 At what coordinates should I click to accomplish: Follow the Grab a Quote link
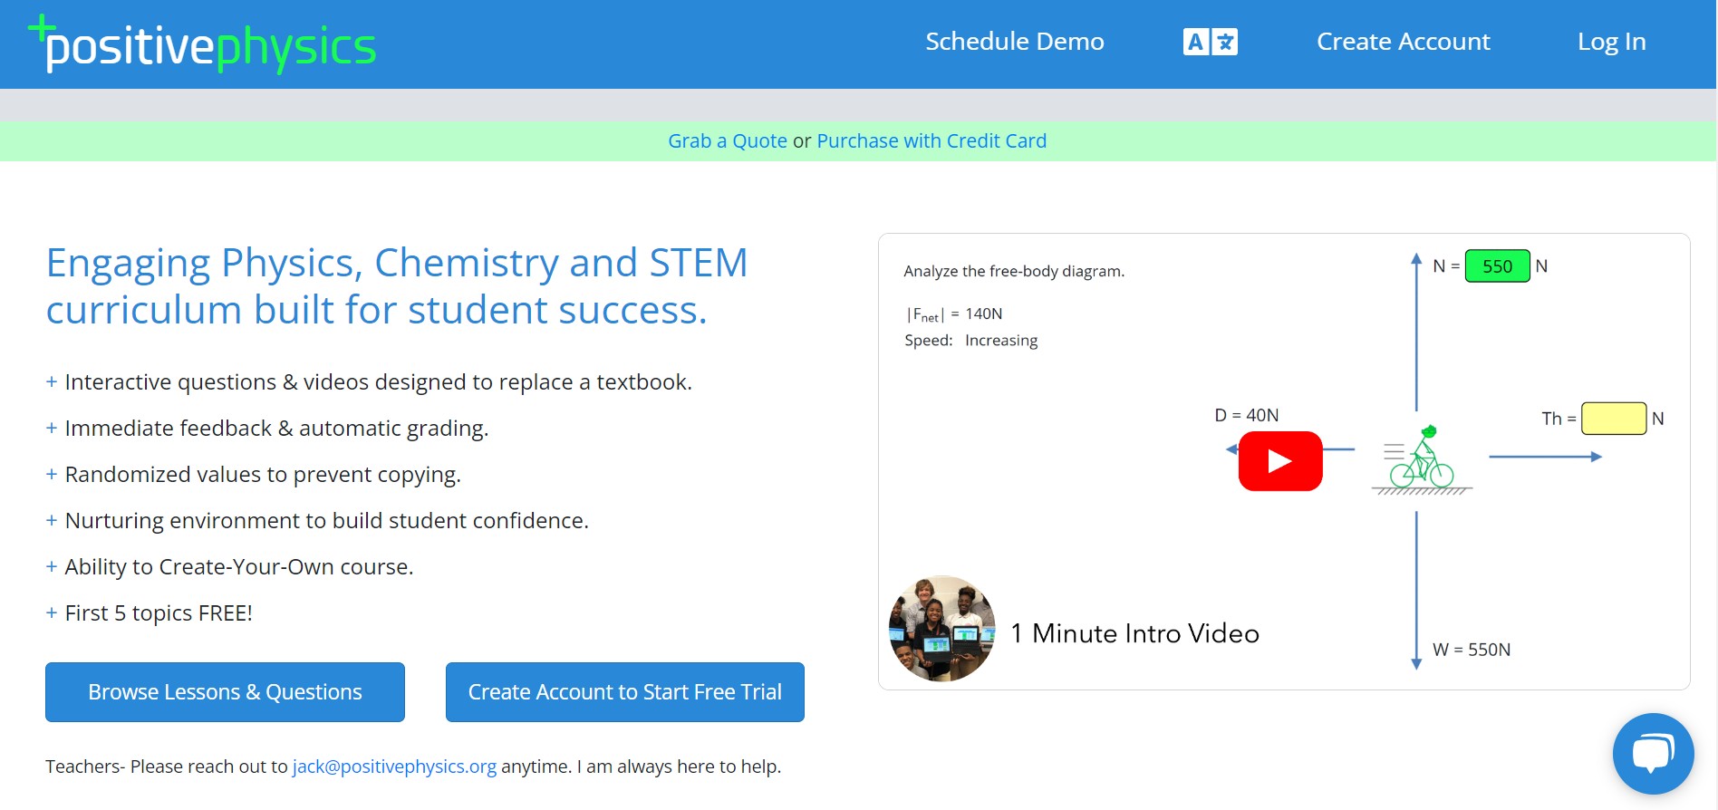tap(727, 141)
